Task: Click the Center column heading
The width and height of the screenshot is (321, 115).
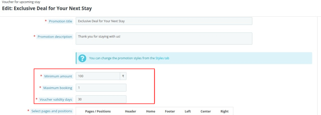Action: [206, 111]
